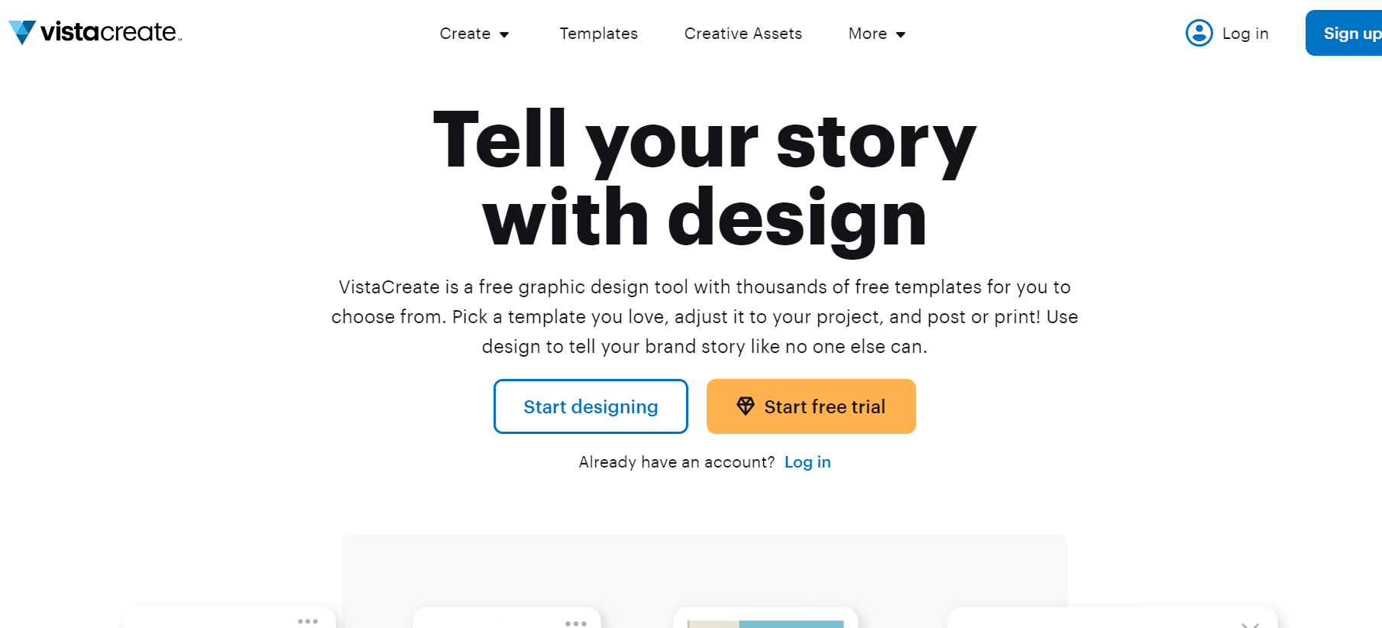Screen dimensions: 1382x628
Task: Open the ellipsis menu on the leftmost card
Action: click(x=309, y=621)
